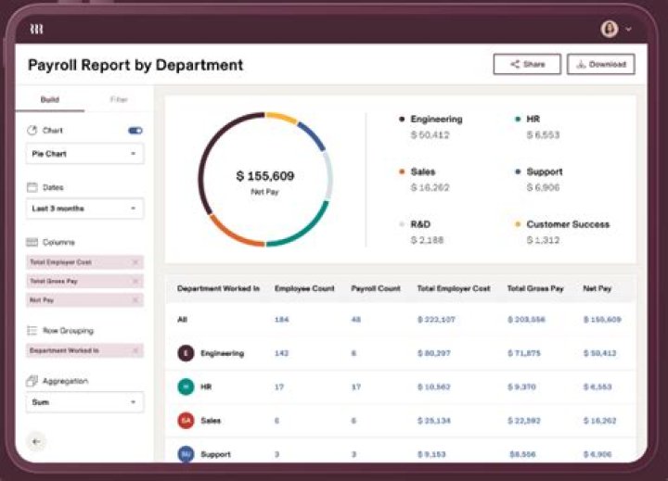Click the HR department avatar icon
The height and width of the screenshot is (481, 668).
coord(186,386)
